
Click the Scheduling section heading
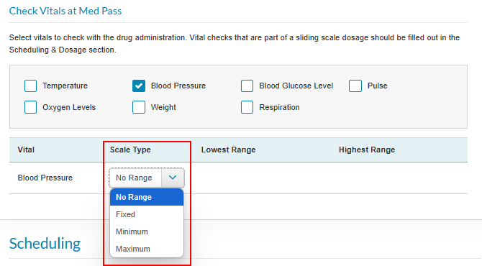pyautogui.click(x=45, y=244)
